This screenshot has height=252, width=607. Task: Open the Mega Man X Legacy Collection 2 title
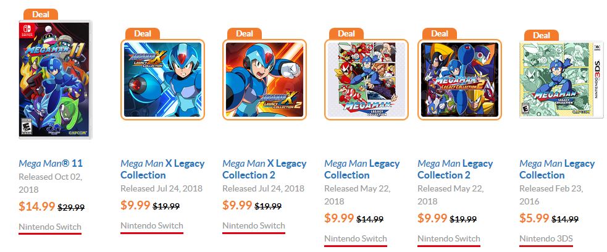coord(264,169)
